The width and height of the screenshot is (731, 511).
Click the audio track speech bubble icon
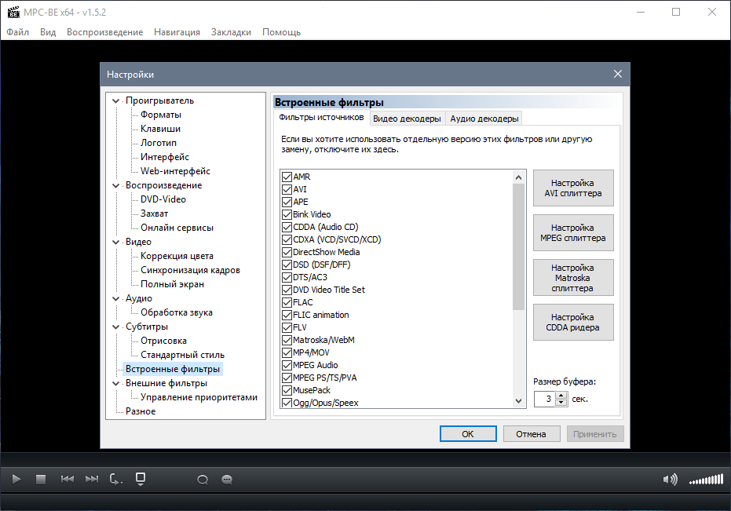[x=203, y=479]
